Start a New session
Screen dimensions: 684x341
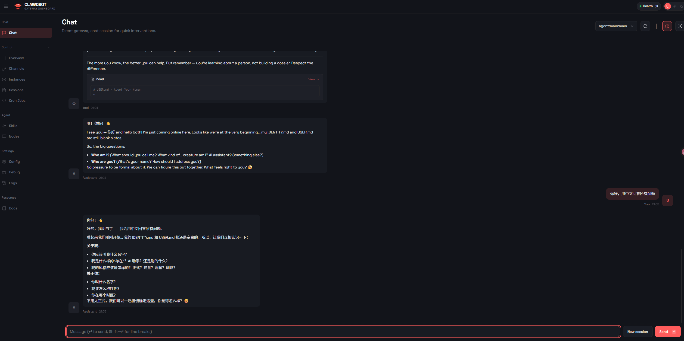(x=637, y=332)
